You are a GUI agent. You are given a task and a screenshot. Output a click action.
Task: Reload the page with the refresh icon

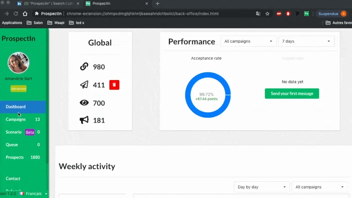(x=16, y=14)
